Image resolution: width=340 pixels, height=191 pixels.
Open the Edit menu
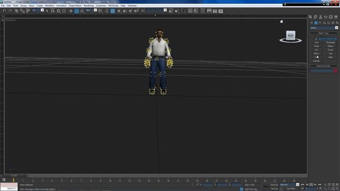click(x=8, y=6)
